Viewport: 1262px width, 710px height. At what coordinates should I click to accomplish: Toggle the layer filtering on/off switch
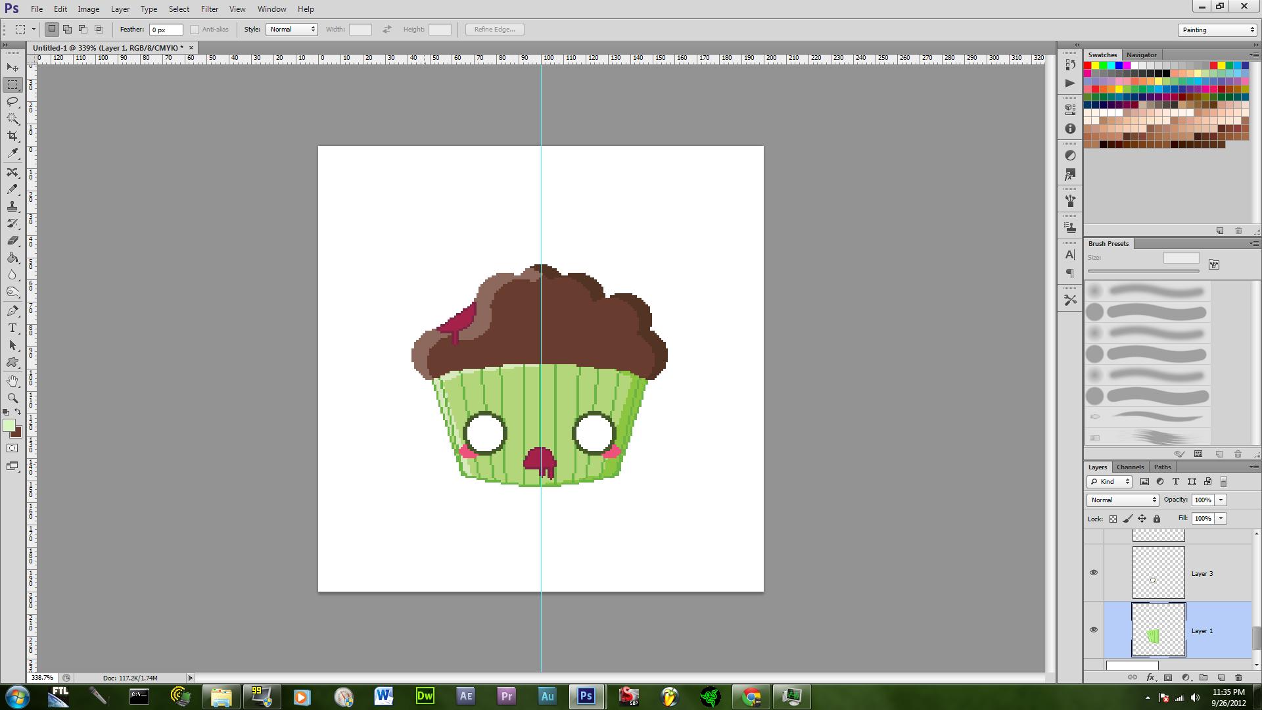(1223, 482)
